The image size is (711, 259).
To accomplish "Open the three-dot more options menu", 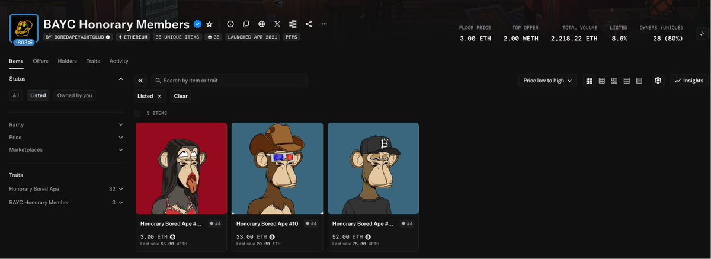I will click(x=324, y=24).
